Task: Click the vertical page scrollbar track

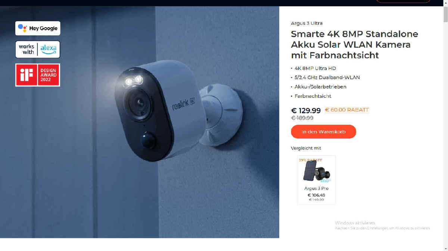Action: point(445,128)
